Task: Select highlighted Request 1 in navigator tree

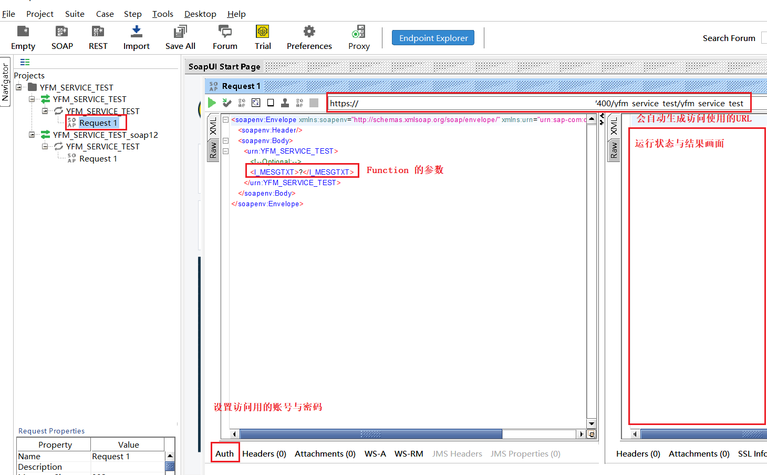Action: click(x=98, y=123)
